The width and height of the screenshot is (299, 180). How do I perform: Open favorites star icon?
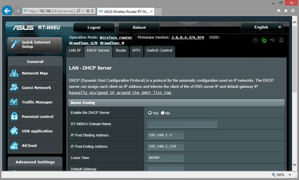(286, 11)
